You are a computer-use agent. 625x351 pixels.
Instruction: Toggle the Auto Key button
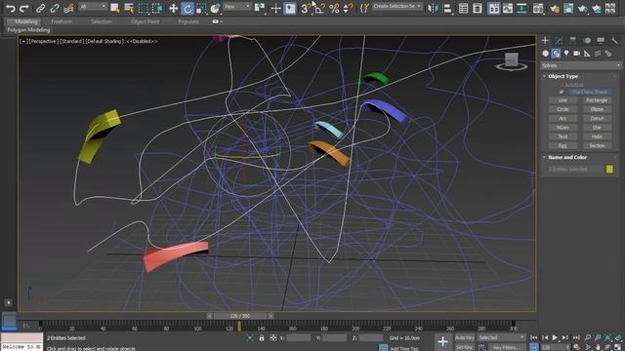[465, 337]
